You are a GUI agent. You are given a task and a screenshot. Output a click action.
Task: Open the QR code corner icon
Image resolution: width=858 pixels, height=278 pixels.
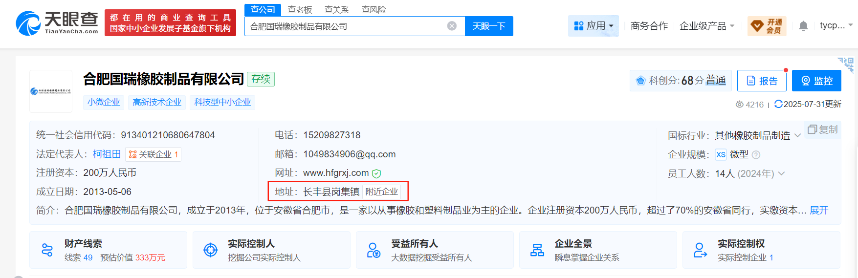(846, 64)
